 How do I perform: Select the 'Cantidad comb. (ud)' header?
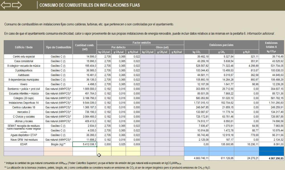85,47
